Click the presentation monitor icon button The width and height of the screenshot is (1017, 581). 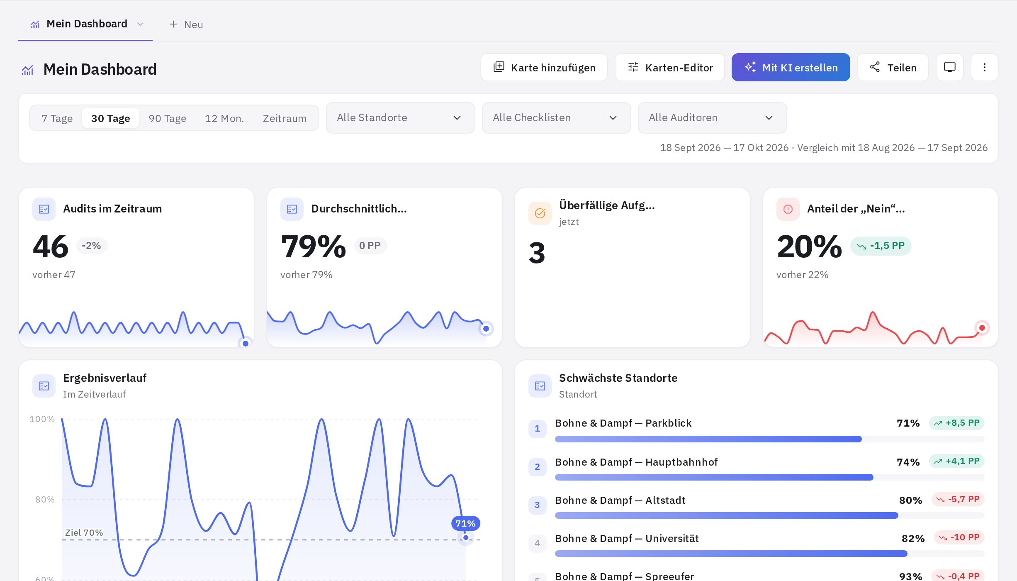pos(949,67)
